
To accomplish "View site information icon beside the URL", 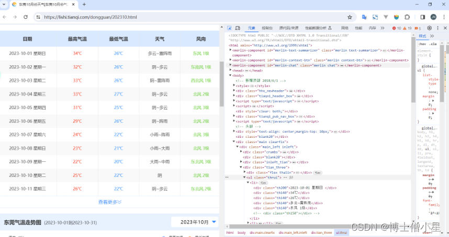I will coord(38,17).
